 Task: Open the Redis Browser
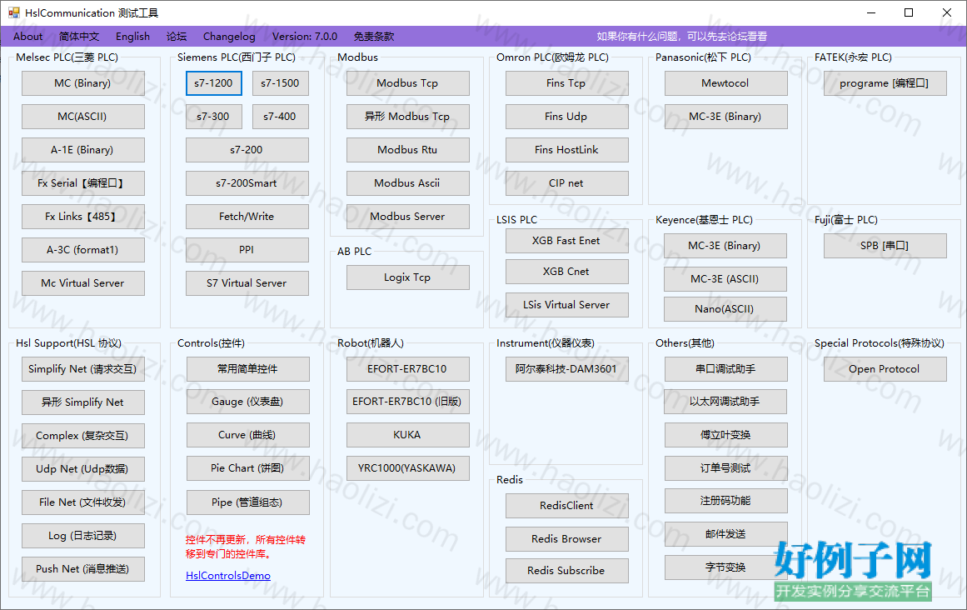(x=566, y=539)
